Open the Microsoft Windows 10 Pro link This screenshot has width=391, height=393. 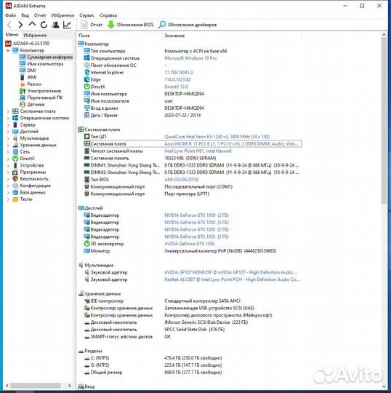[x=190, y=58]
